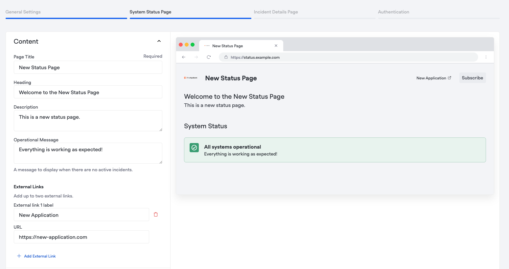Click the plus icon beside Add External Link
The height and width of the screenshot is (269, 509).
tap(19, 256)
